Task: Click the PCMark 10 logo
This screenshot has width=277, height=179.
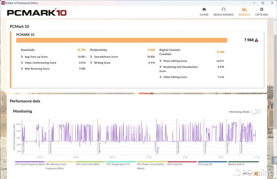Action: click(x=37, y=13)
